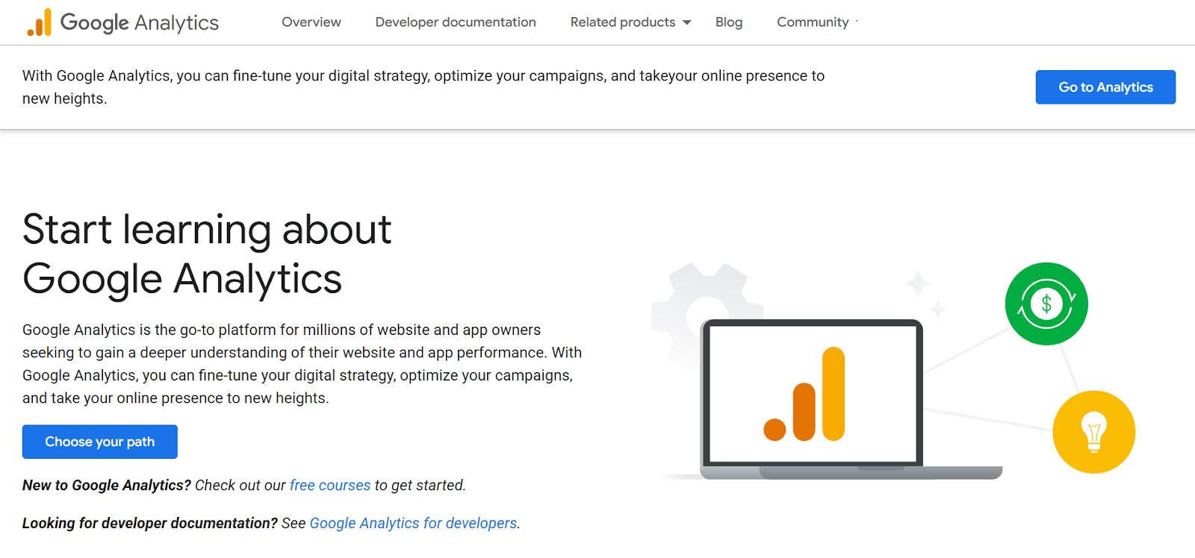
Task: Click the Google Analytics header wordmark
Action: click(x=140, y=23)
